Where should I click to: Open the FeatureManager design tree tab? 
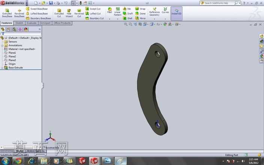pos(3,29)
